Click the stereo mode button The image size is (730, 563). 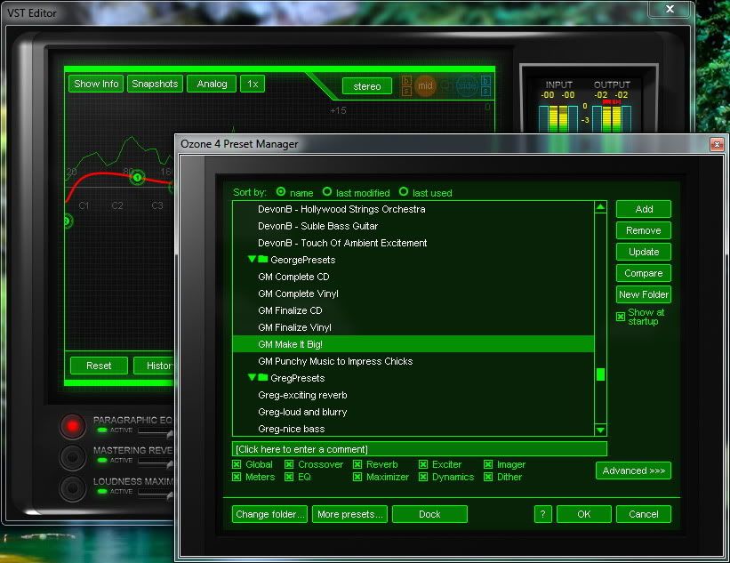point(367,86)
